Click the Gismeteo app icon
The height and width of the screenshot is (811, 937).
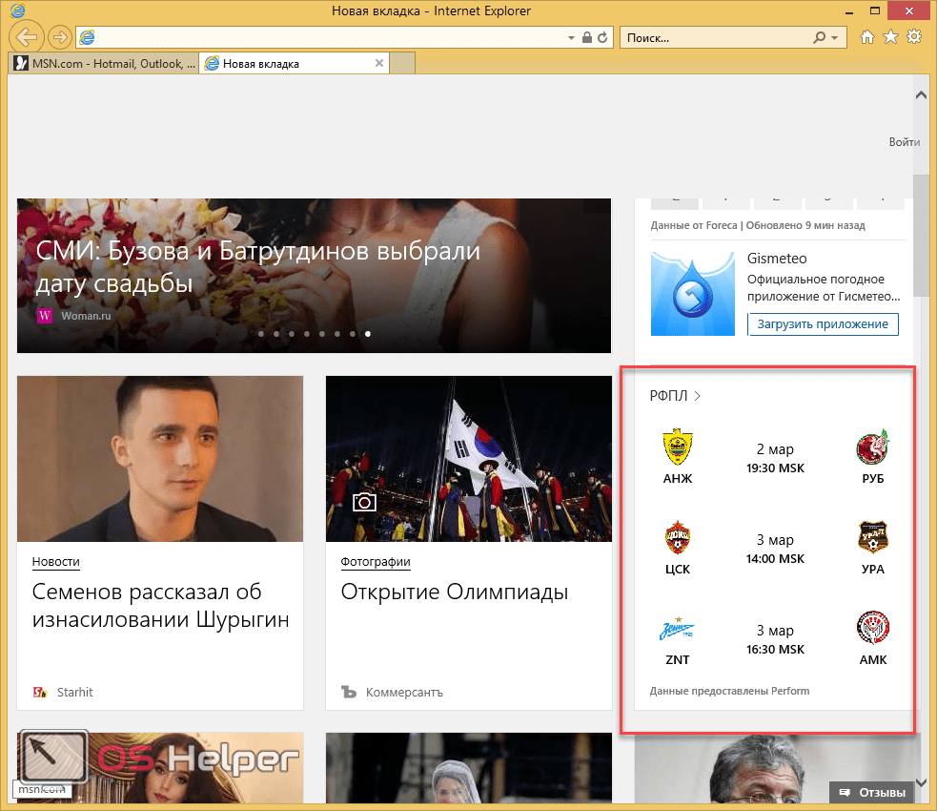click(692, 294)
